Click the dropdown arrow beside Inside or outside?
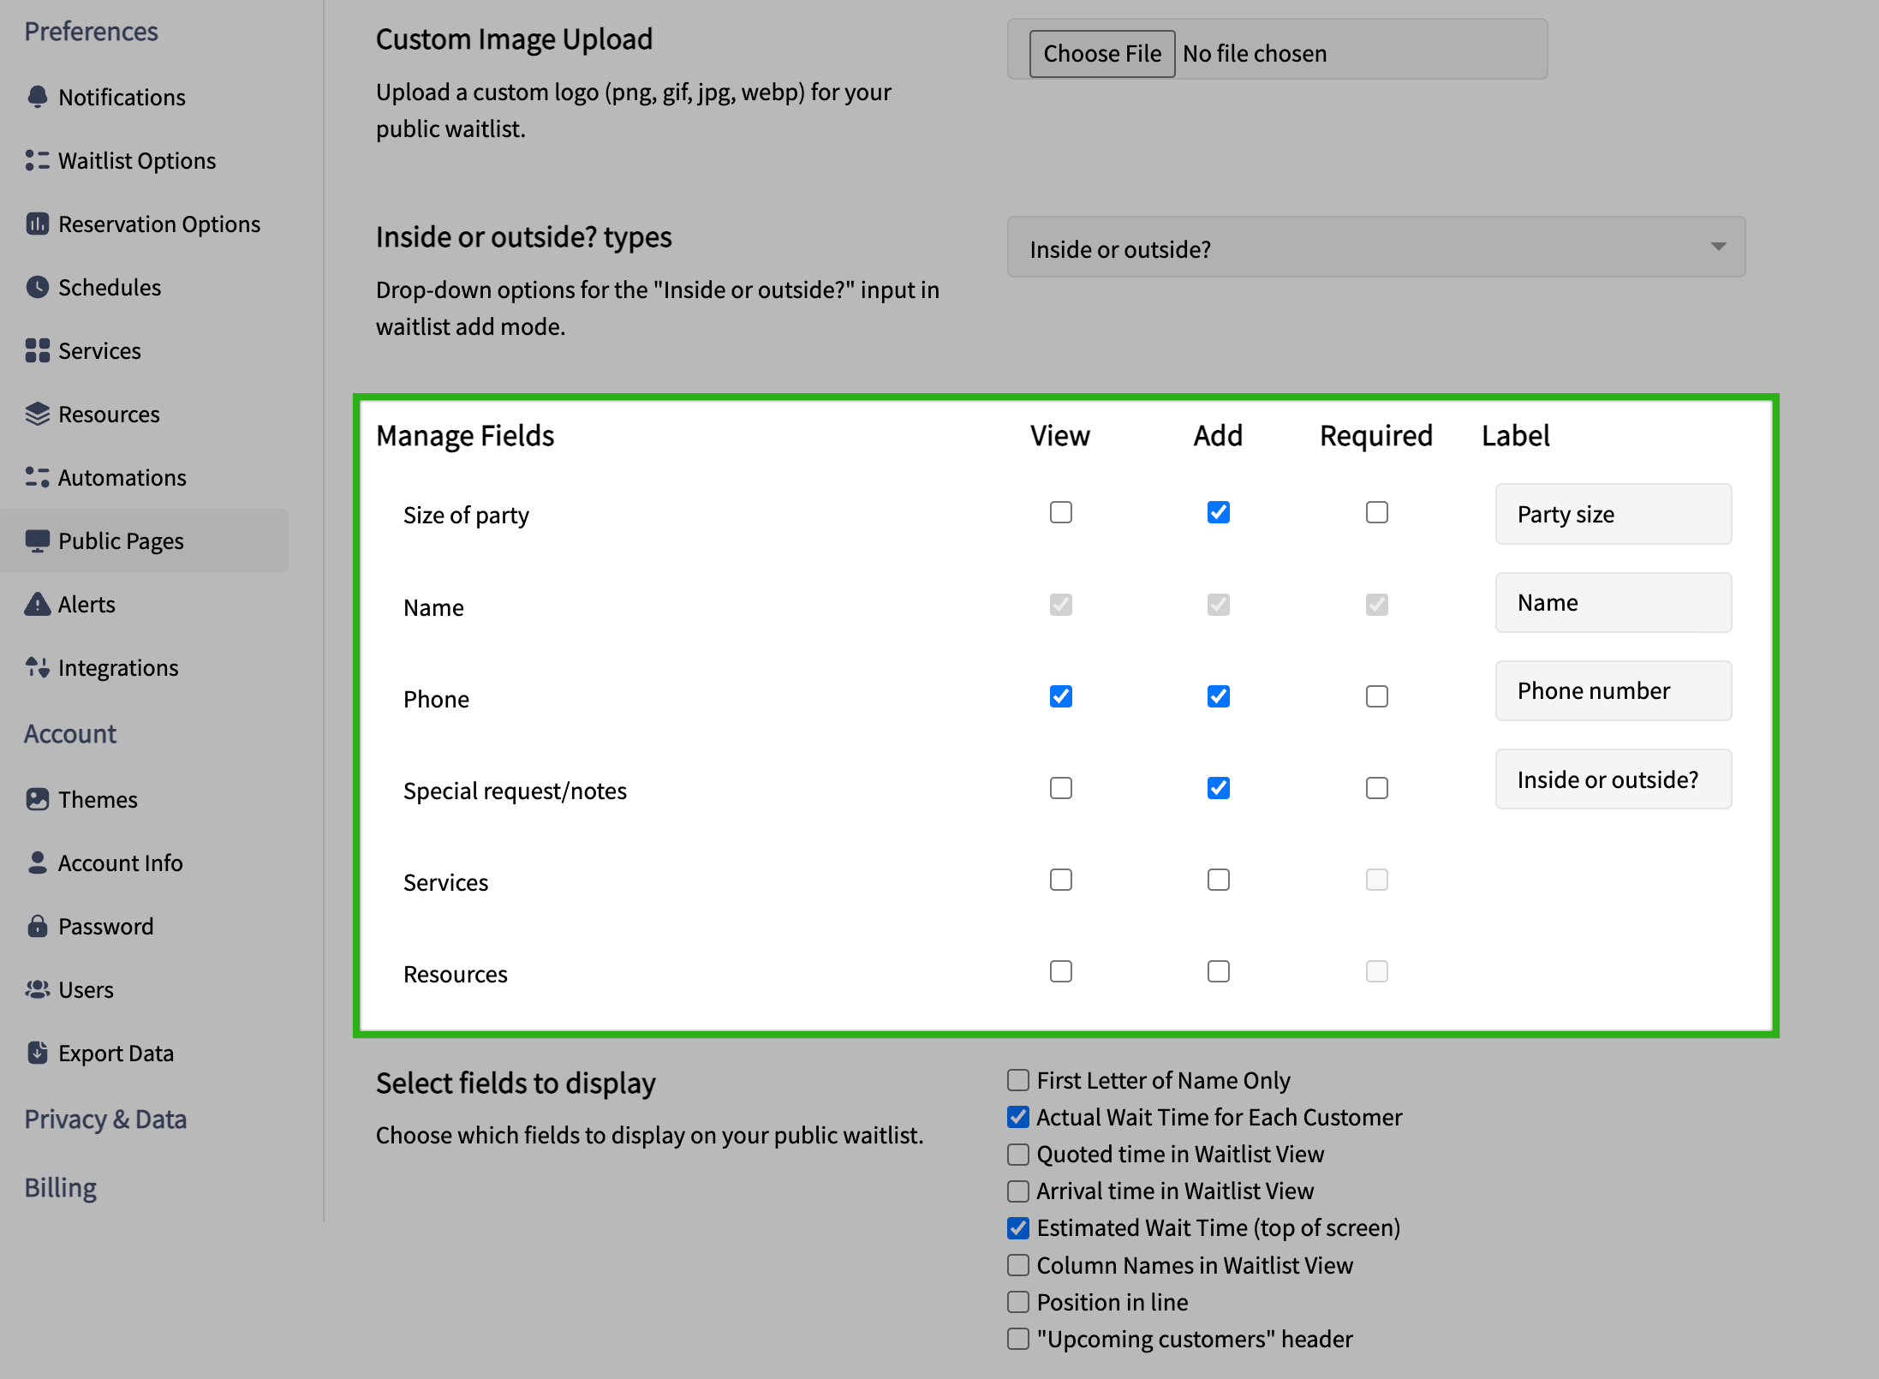The height and width of the screenshot is (1379, 1879). pyautogui.click(x=1717, y=247)
